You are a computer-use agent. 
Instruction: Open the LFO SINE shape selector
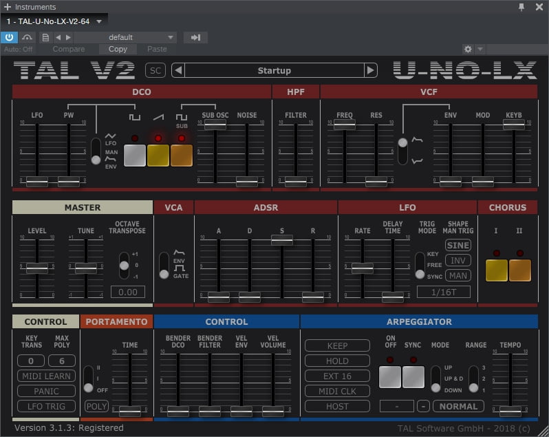coord(458,245)
